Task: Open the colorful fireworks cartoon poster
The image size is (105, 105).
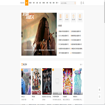Action: (x=68, y=81)
